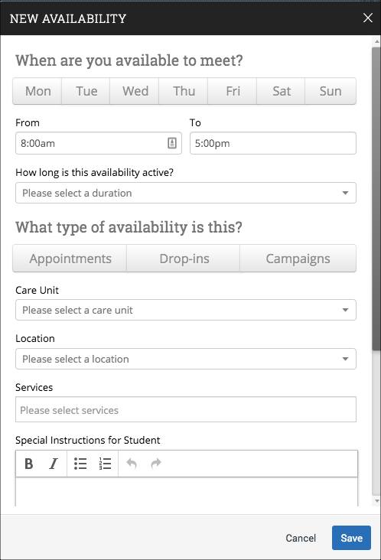
Task: Undo last edit in instructions editor
Action: 132,464
